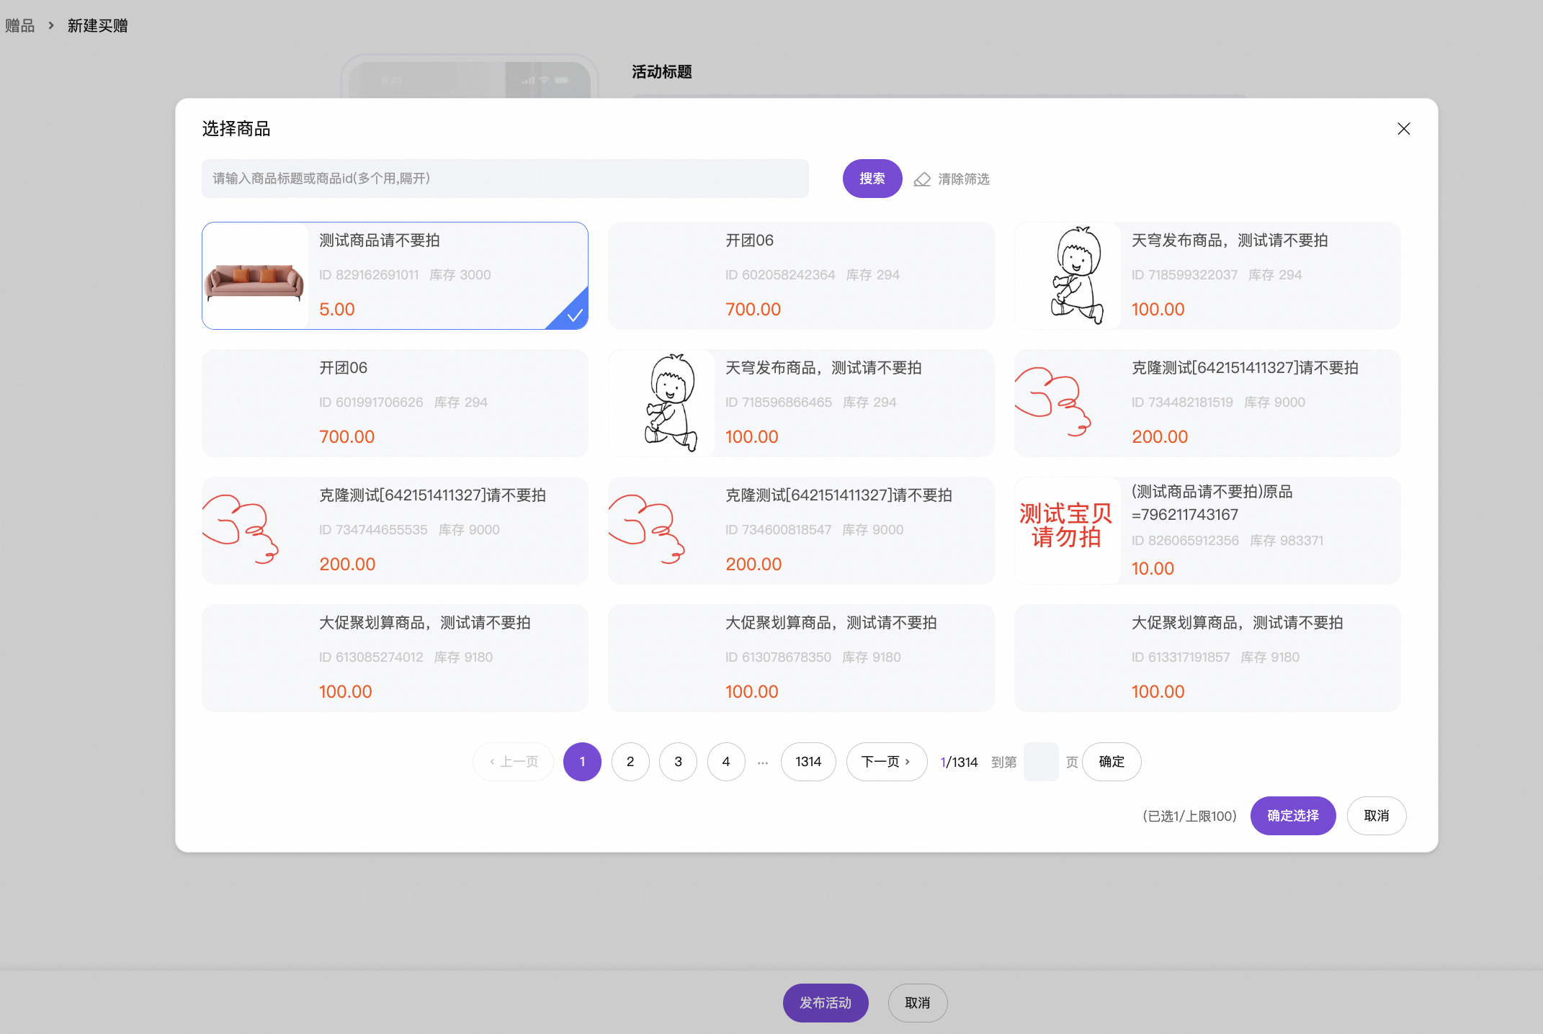Click price 5.00 on the sofa card
1543x1034 pixels.
click(337, 310)
